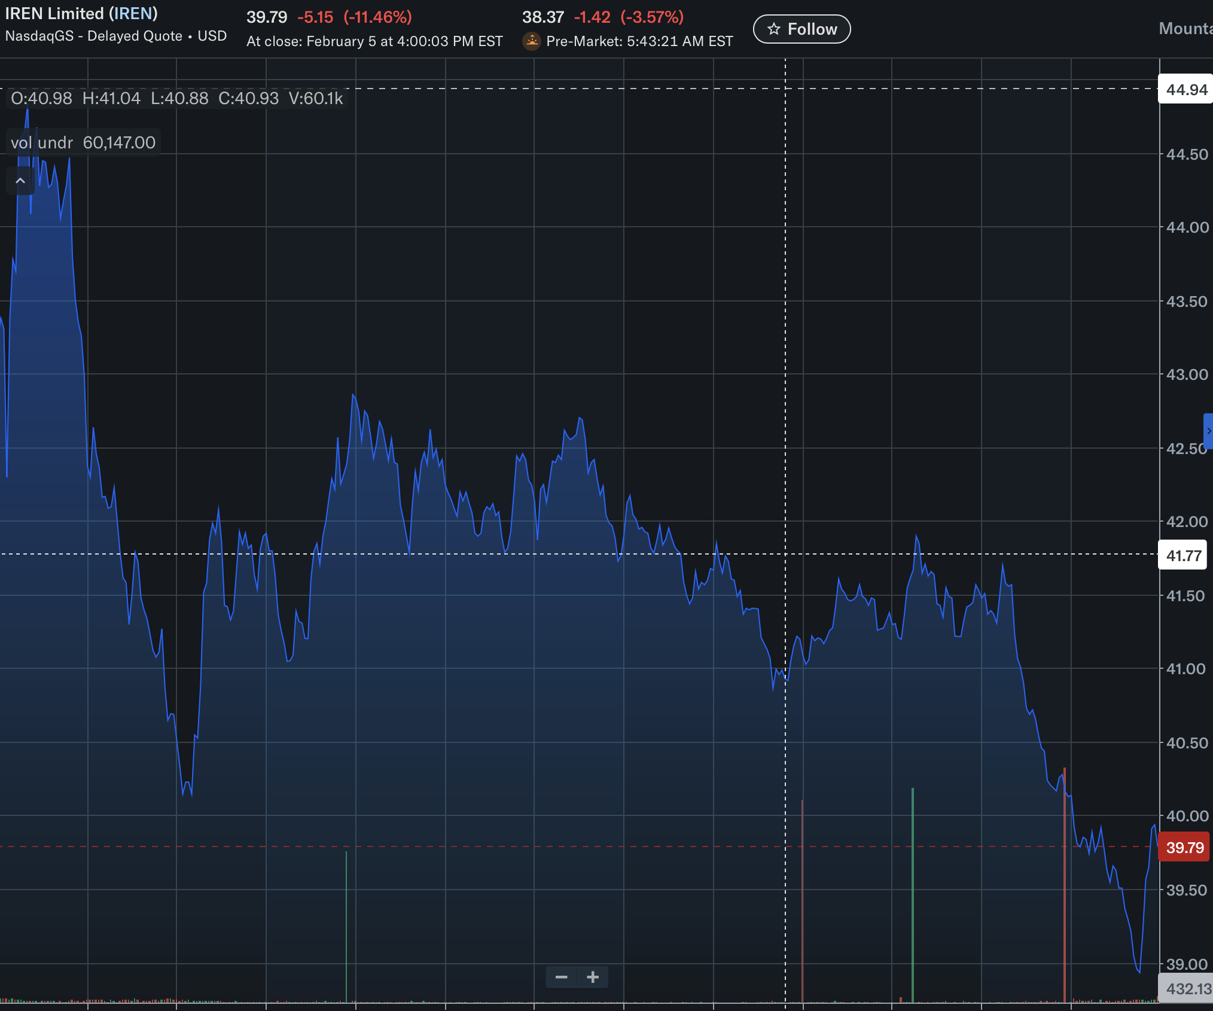Click the 43.00 label on price axis

1187,374
